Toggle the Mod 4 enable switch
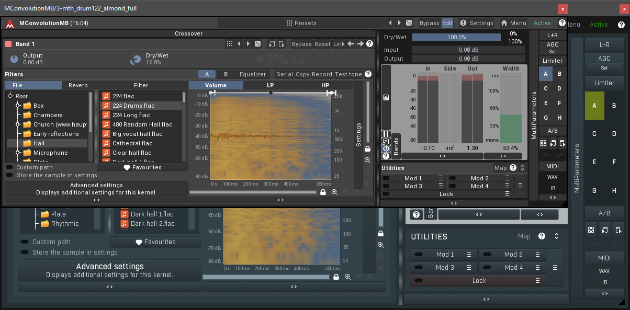The width and height of the screenshot is (630, 310). click(x=453, y=186)
